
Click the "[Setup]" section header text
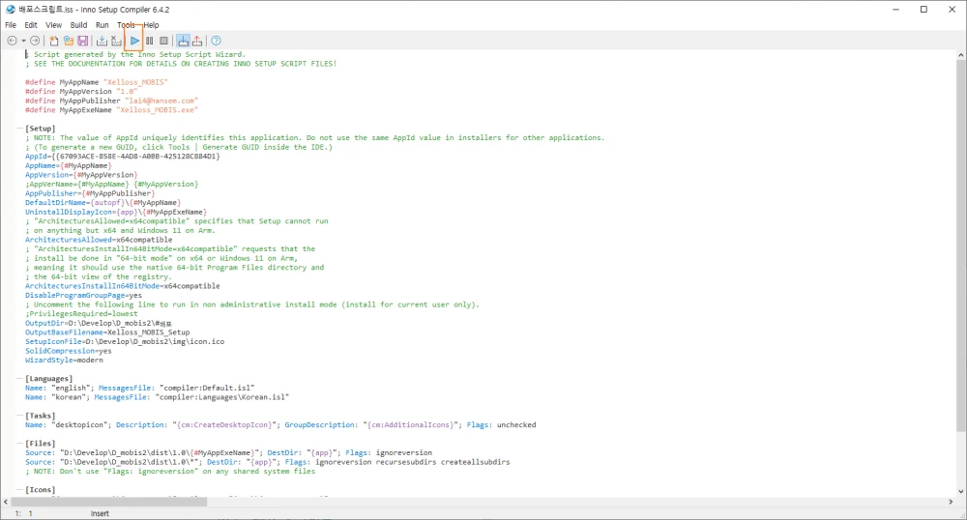pos(40,129)
